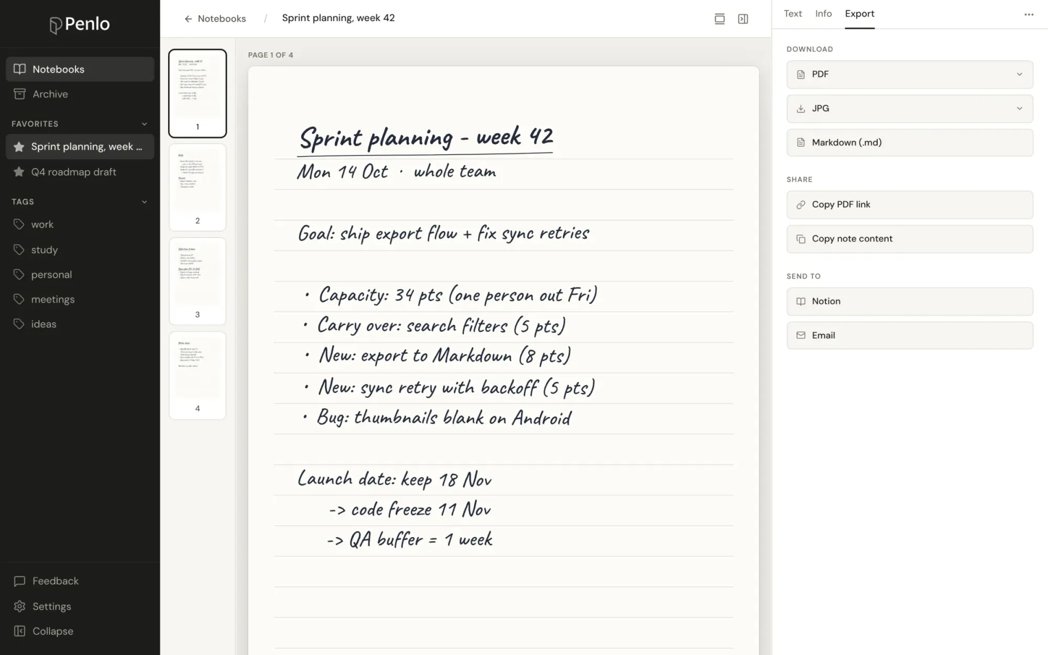
Task: Open the Notebooks section in sidebar
Action: pos(80,69)
